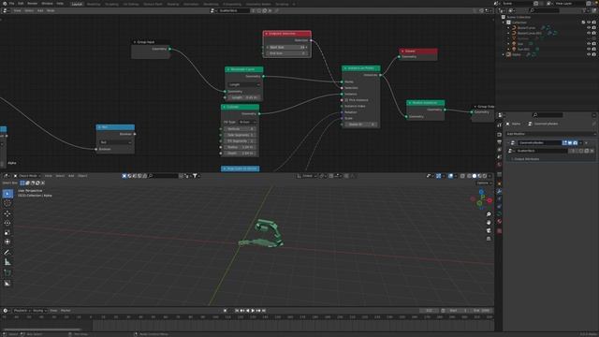Hide BezierCurve.001 via its eye icon
599x337 pixels.
pos(589,34)
